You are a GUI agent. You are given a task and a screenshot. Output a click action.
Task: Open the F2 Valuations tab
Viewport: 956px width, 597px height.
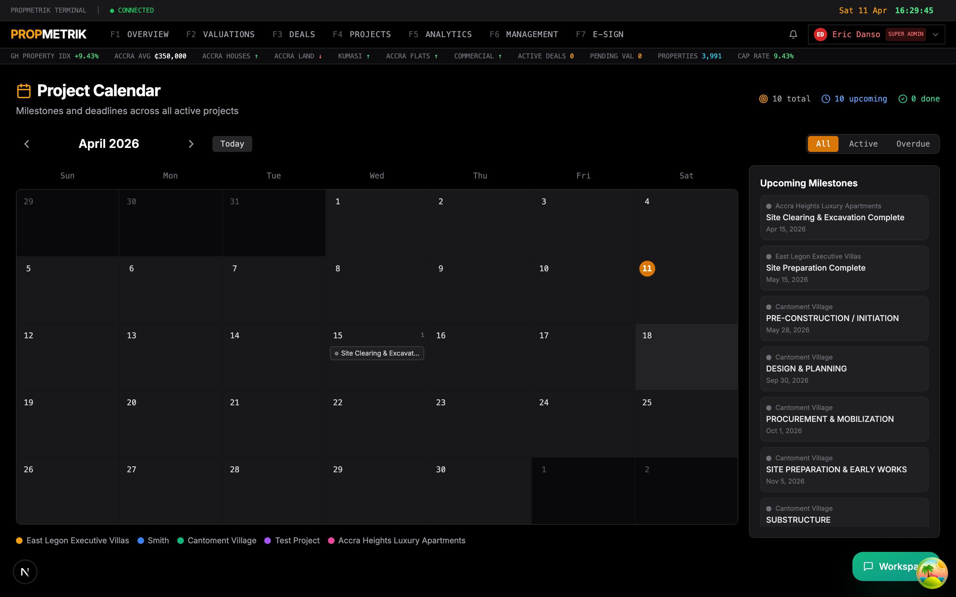coord(220,34)
